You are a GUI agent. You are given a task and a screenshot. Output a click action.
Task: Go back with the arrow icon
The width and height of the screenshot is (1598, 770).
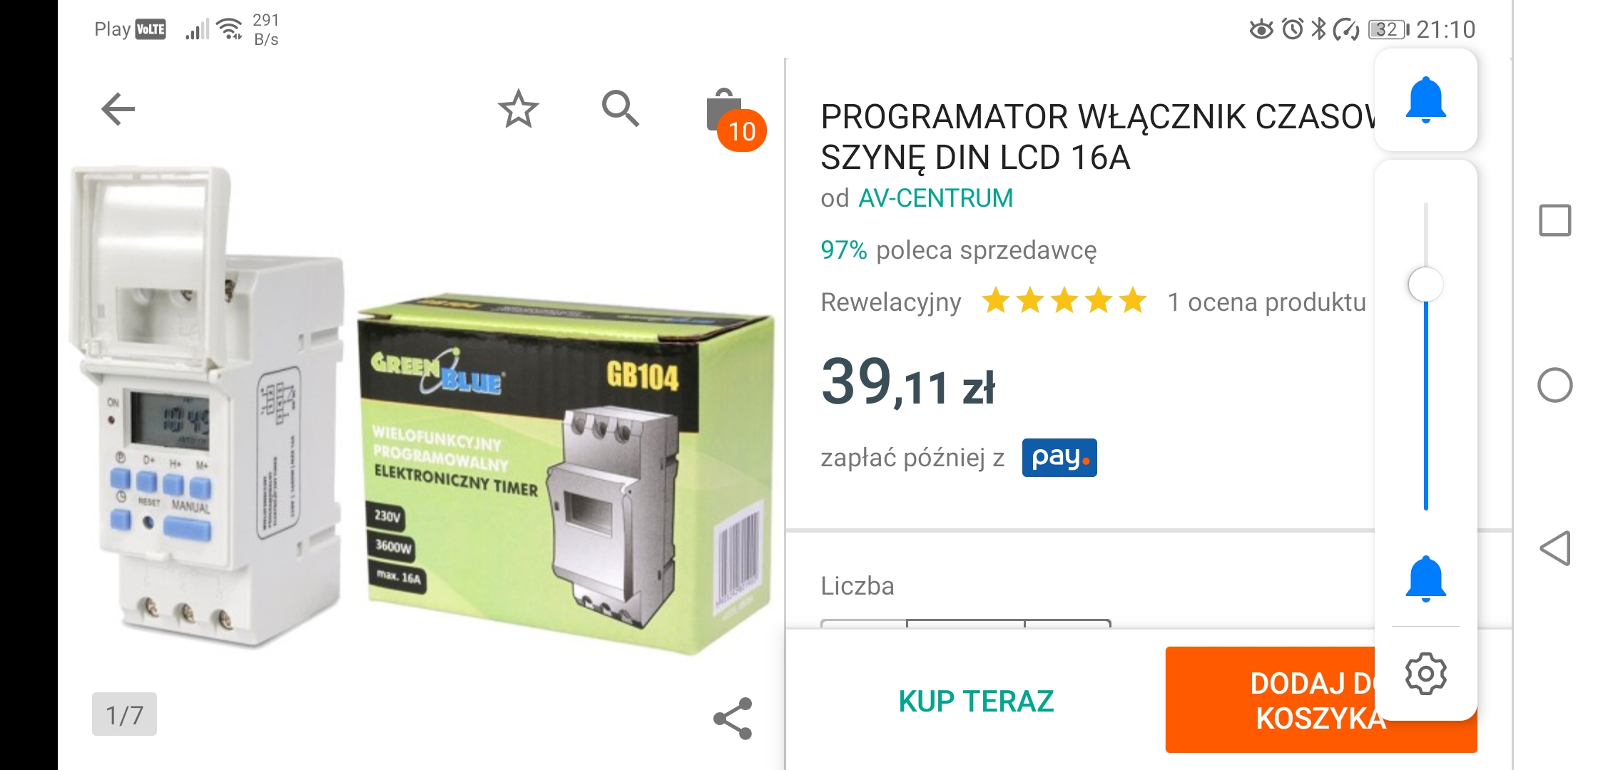[x=118, y=109]
